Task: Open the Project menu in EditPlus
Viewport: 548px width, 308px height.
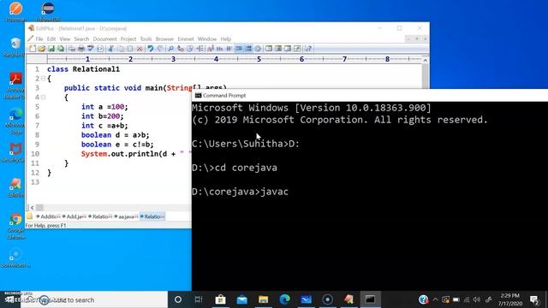Action: point(128,38)
